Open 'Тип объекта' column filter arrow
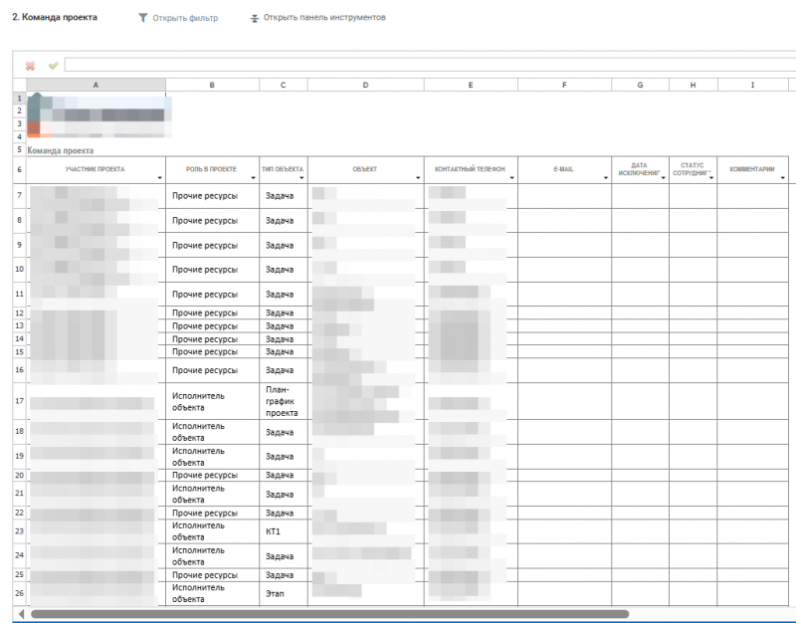The height and width of the screenshot is (623, 796). coord(301,178)
